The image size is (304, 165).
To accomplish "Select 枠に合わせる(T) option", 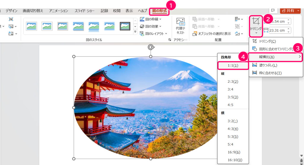I will 276,73.
